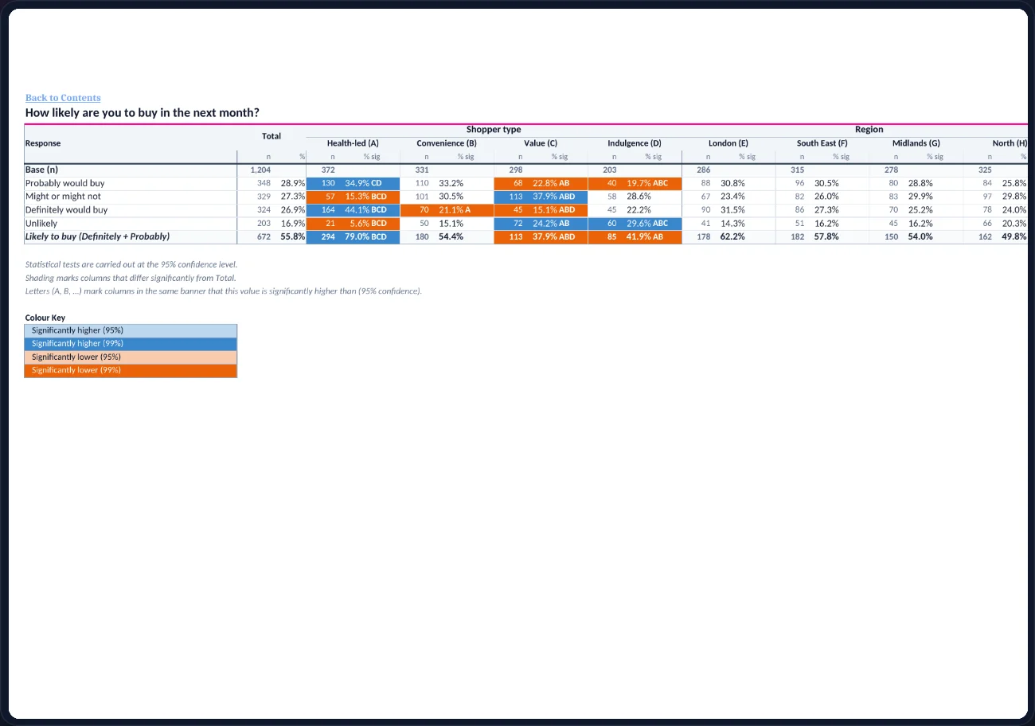Click the 44.1% BCD cell

point(366,210)
